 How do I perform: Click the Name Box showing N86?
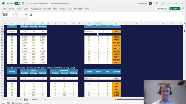(7, 14)
